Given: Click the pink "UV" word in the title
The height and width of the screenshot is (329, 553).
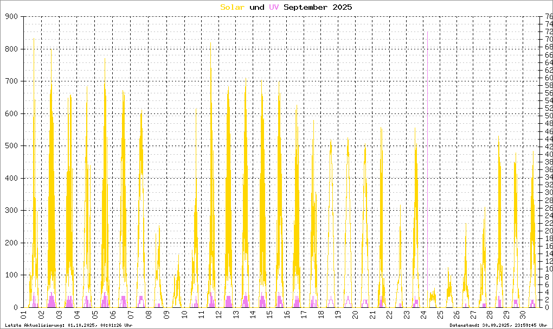Looking at the screenshot, I should [x=275, y=7].
